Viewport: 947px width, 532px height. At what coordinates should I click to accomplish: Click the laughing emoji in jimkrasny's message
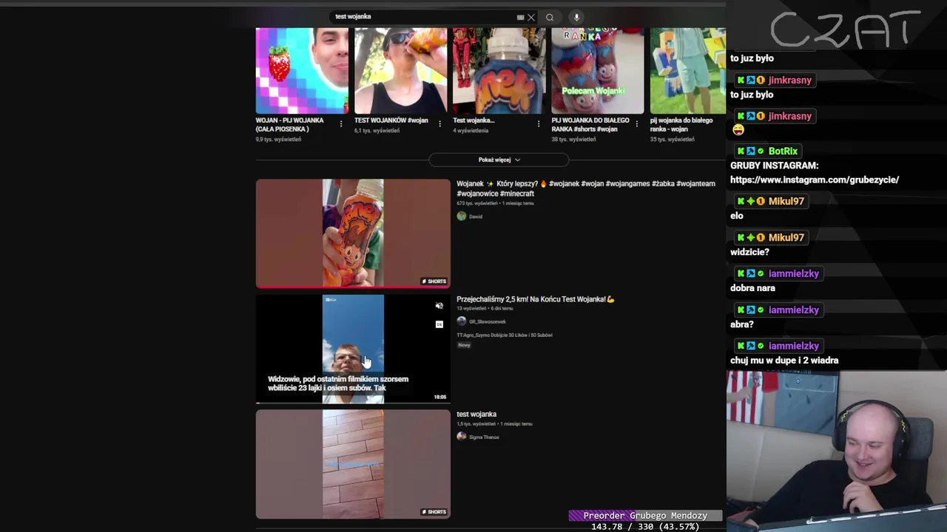(x=738, y=130)
